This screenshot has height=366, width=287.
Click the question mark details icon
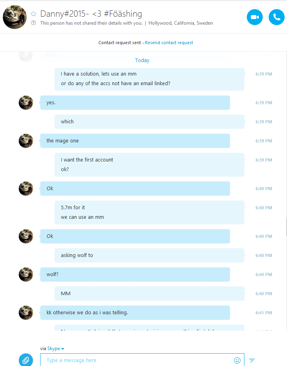[33, 23]
